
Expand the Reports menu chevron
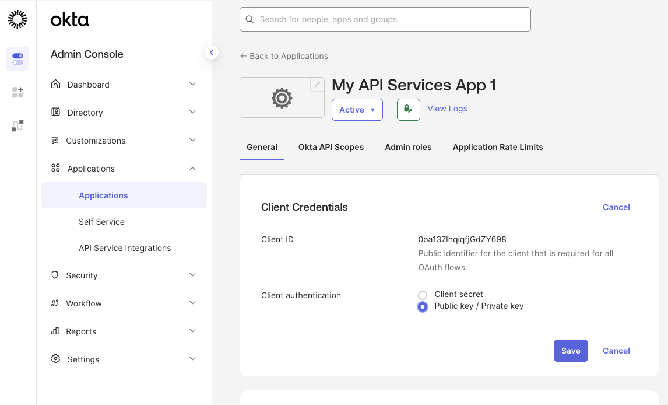tap(192, 331)
